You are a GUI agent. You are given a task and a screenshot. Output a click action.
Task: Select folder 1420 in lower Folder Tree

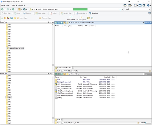point(8,106)
